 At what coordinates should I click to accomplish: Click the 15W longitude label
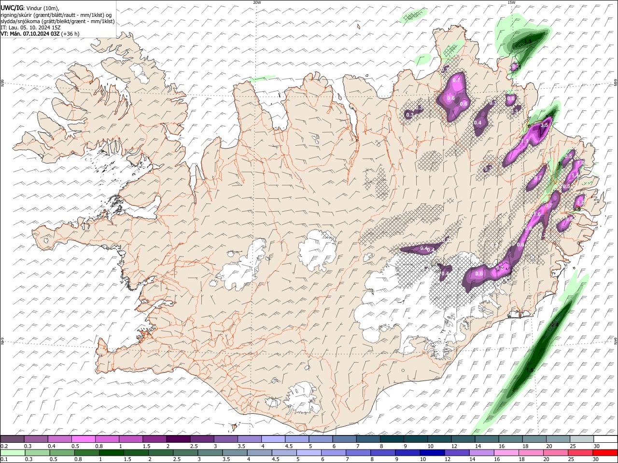point(511,2)
